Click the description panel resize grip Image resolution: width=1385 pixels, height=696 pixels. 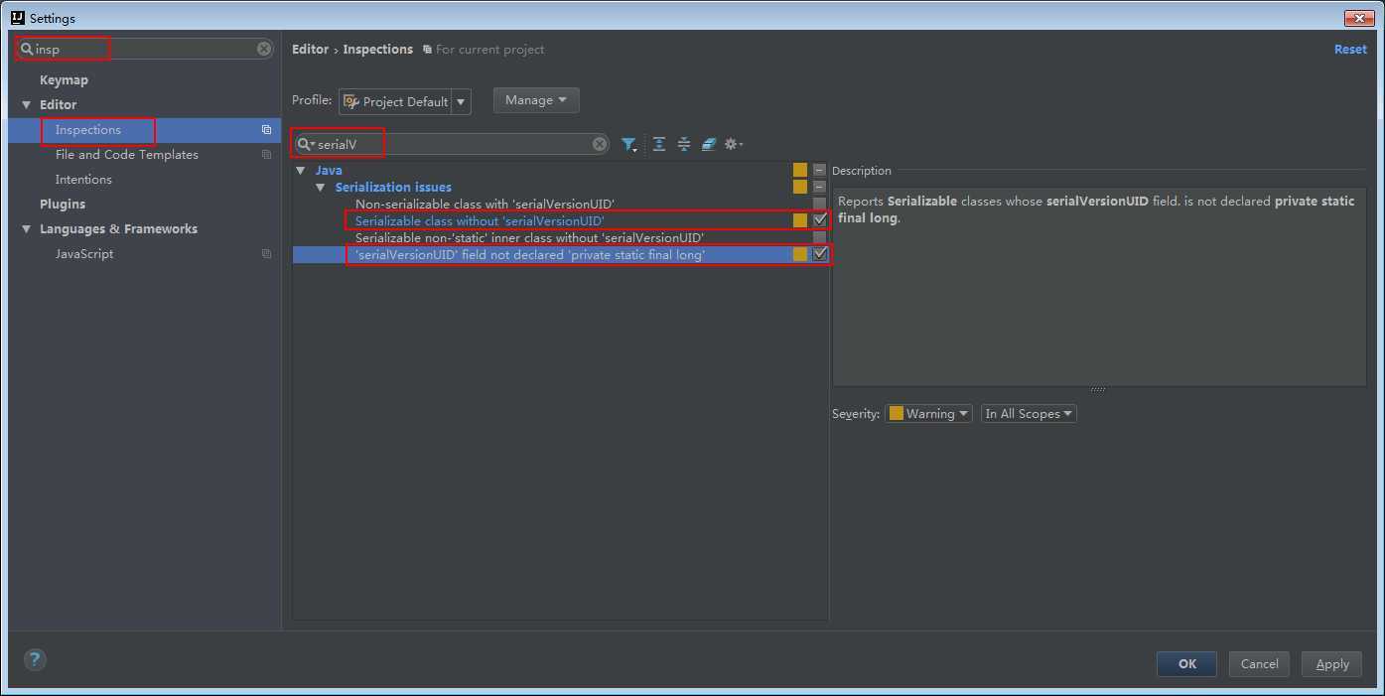point(1098,389)
